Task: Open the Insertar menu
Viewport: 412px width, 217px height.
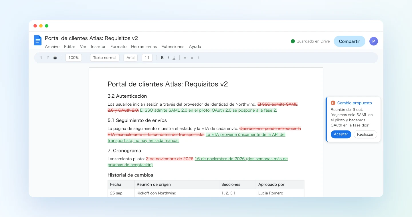Action: pyautogui.click(x=98, y=47)
